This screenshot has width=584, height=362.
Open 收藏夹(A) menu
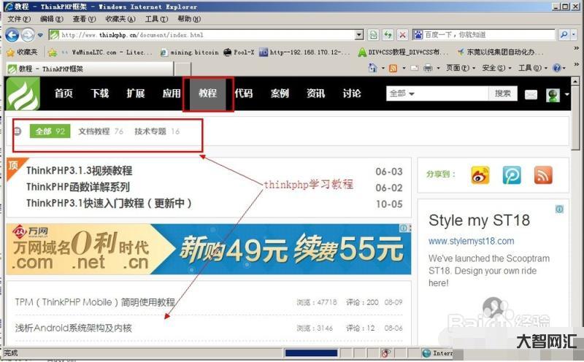pyautogui.click(x=120, y=19)
